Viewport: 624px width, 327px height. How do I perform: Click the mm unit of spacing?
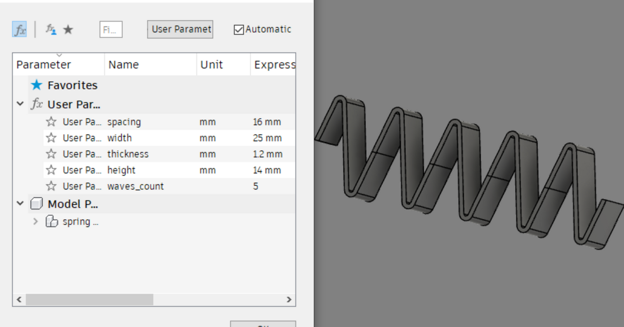tap(207, 122)
